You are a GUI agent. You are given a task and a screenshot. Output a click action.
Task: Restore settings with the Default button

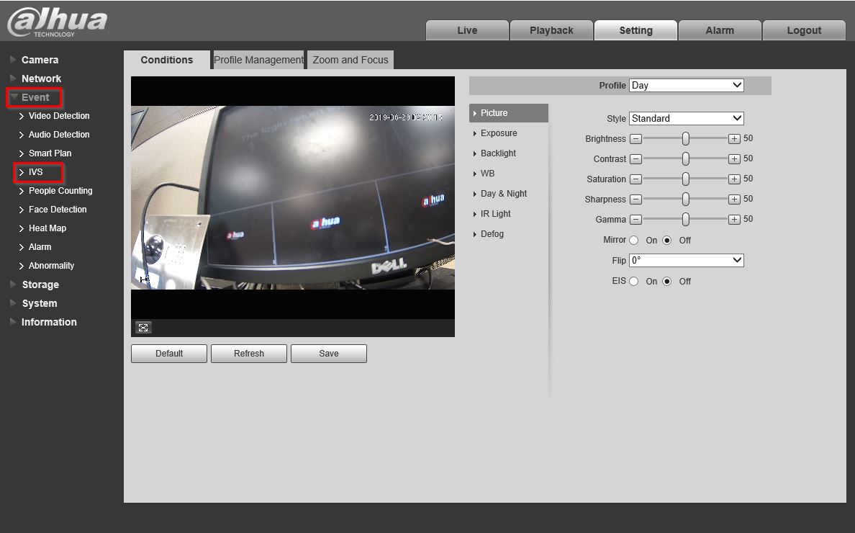coord(169,354)
